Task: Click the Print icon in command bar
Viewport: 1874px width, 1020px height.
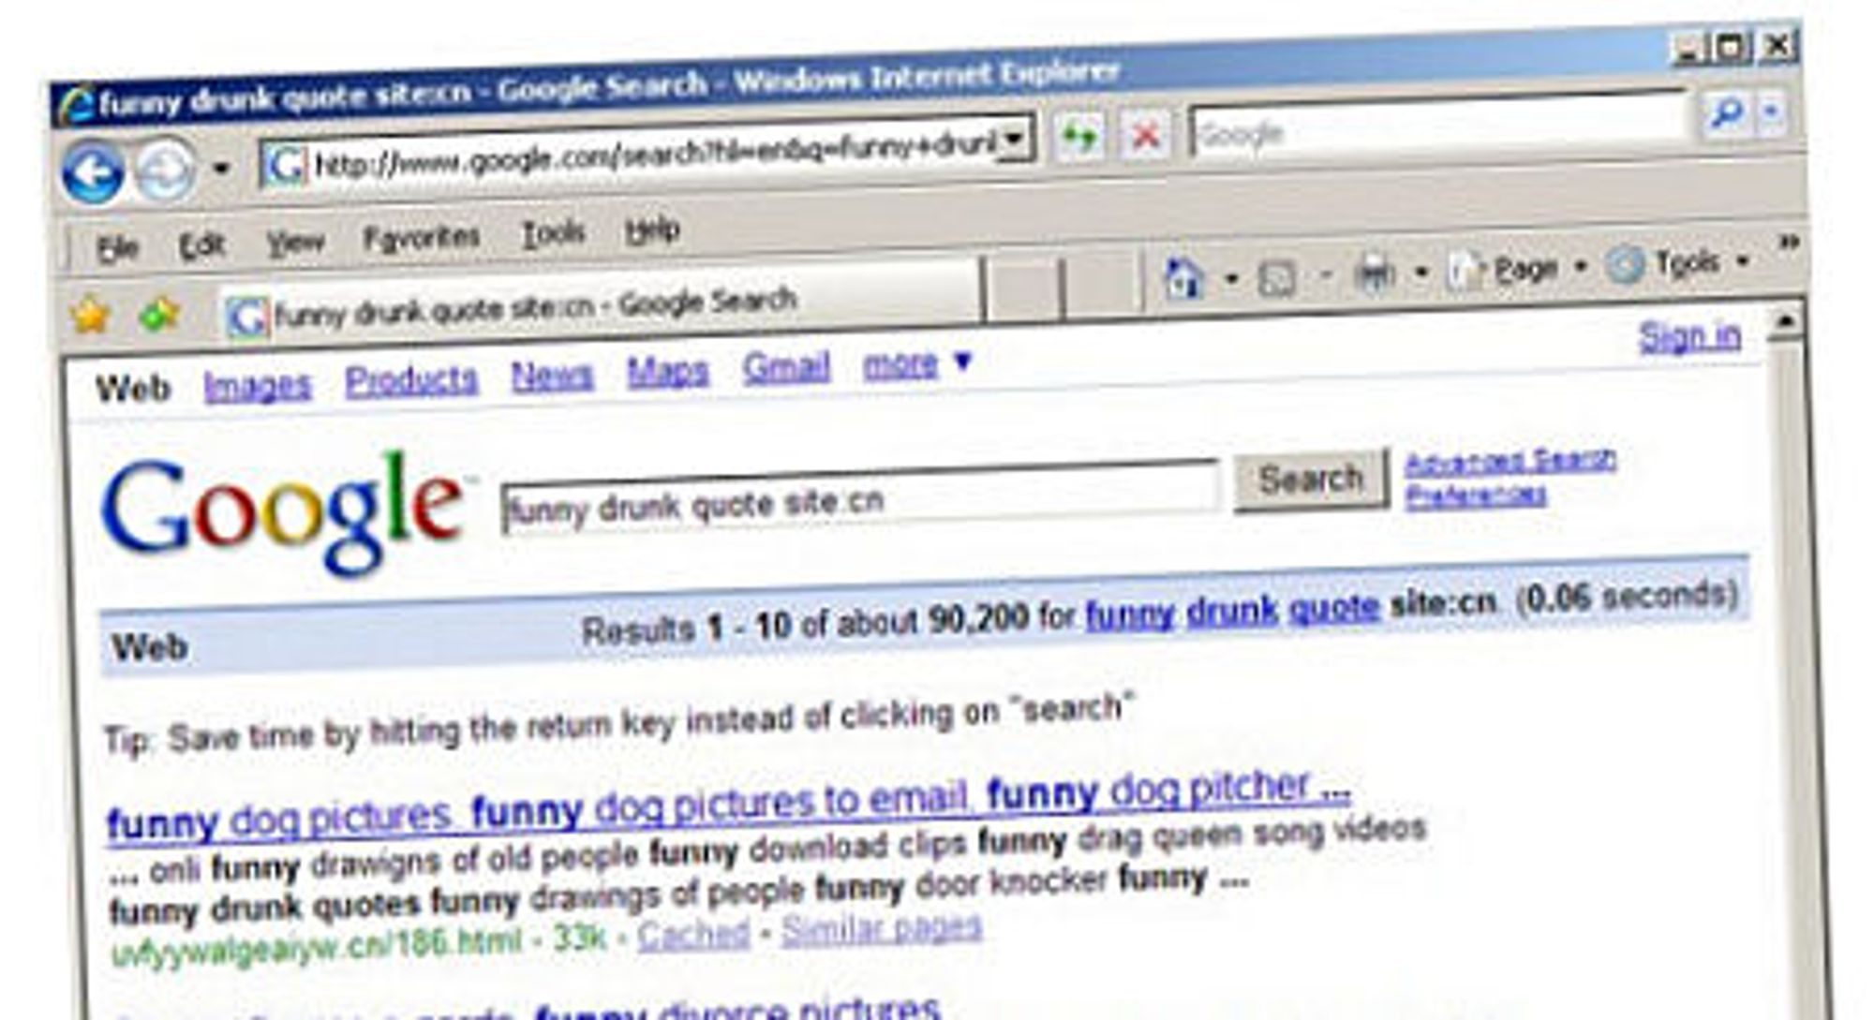Action: tap(1375, 274)
